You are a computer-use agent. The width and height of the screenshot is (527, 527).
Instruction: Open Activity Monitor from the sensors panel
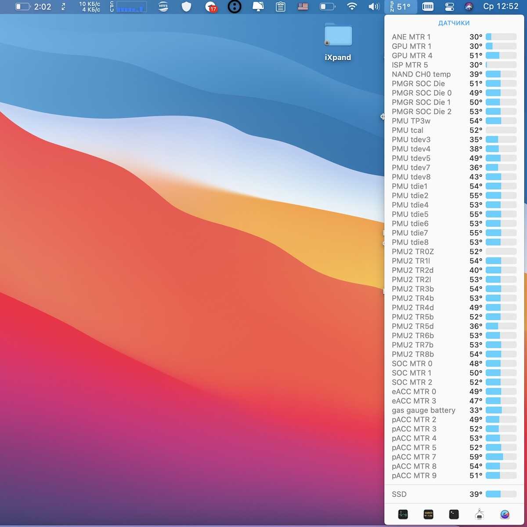point(403,514)
